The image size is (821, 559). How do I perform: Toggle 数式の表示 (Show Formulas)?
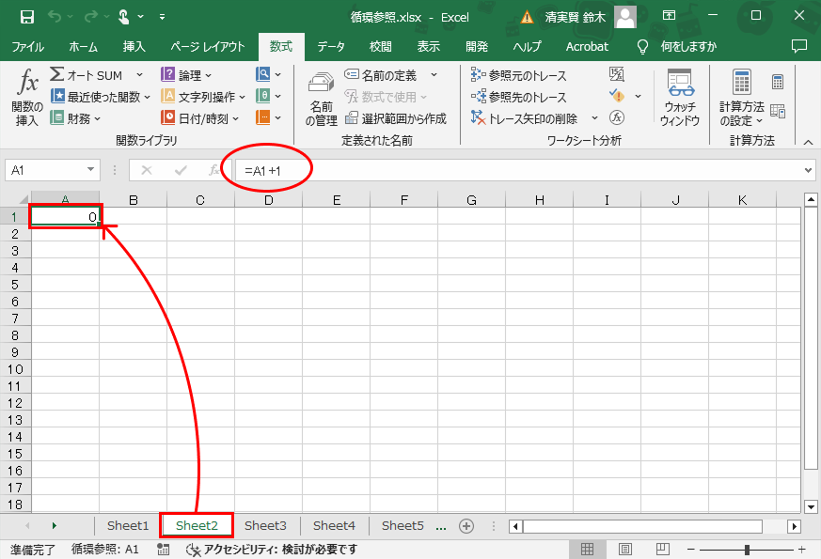point(616,74)
